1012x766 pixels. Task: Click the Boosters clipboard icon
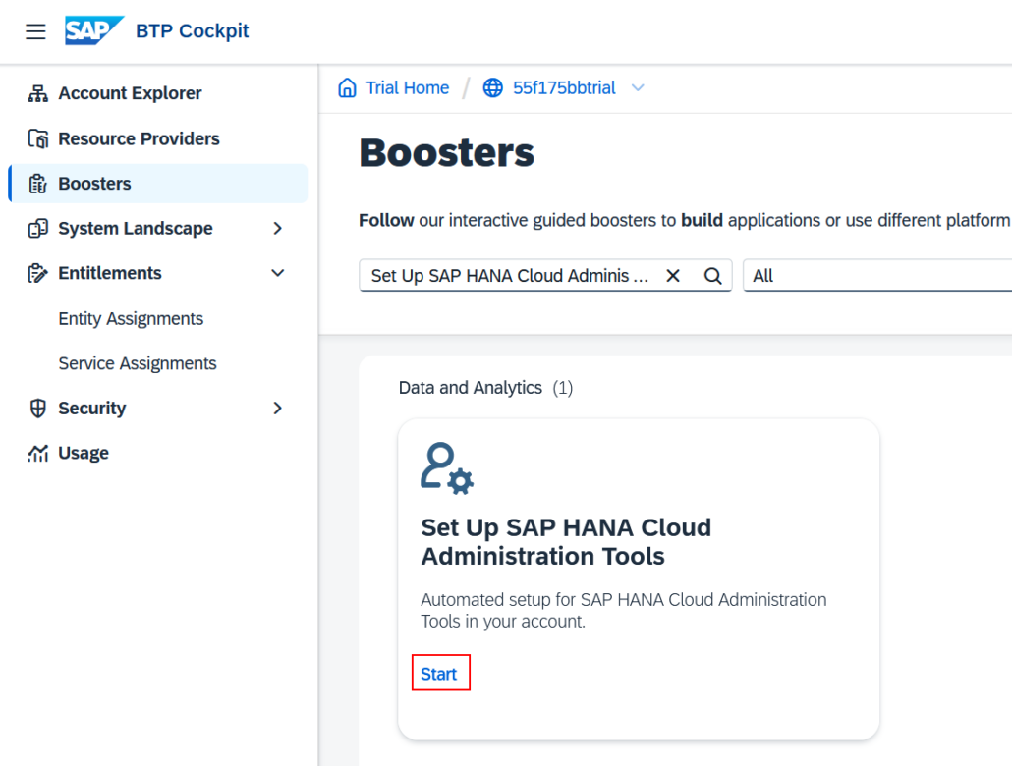click(x=38, y=184)
